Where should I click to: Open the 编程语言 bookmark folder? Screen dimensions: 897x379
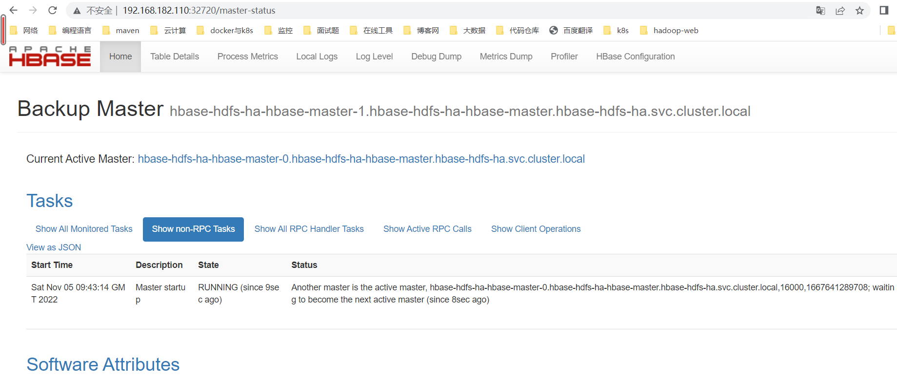coord(70,30)
